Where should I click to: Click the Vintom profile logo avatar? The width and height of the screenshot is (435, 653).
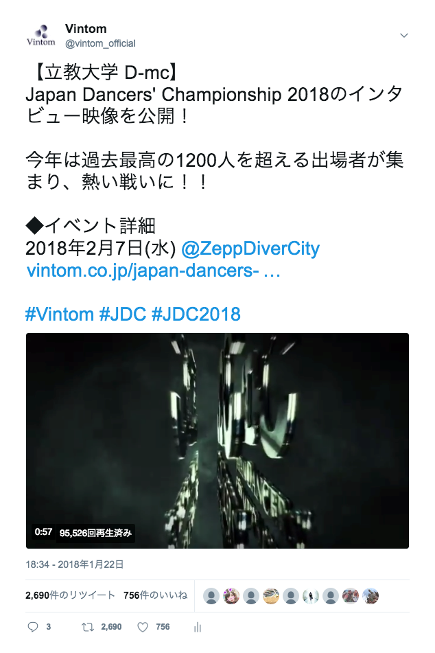pos(40,36)
